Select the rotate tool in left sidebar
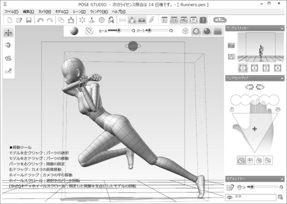287x204 pixels. coord(8,45)
